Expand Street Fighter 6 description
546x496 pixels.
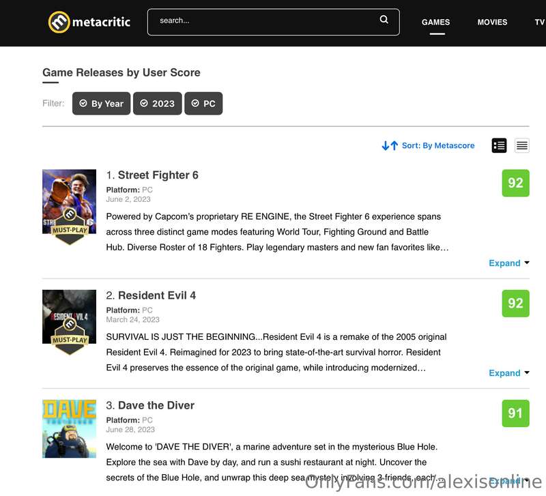point(508,263)
